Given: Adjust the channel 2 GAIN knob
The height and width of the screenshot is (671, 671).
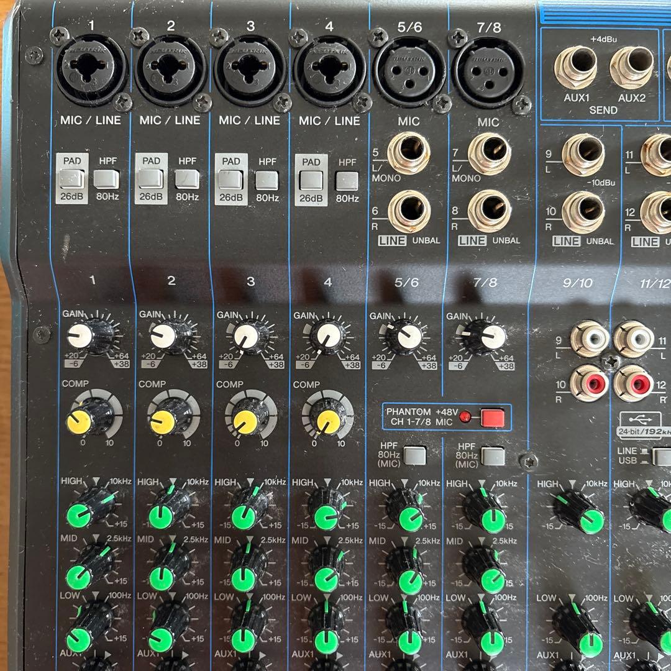Looking at the screenshot, I should pyautogui.click(x=169, y=336).
